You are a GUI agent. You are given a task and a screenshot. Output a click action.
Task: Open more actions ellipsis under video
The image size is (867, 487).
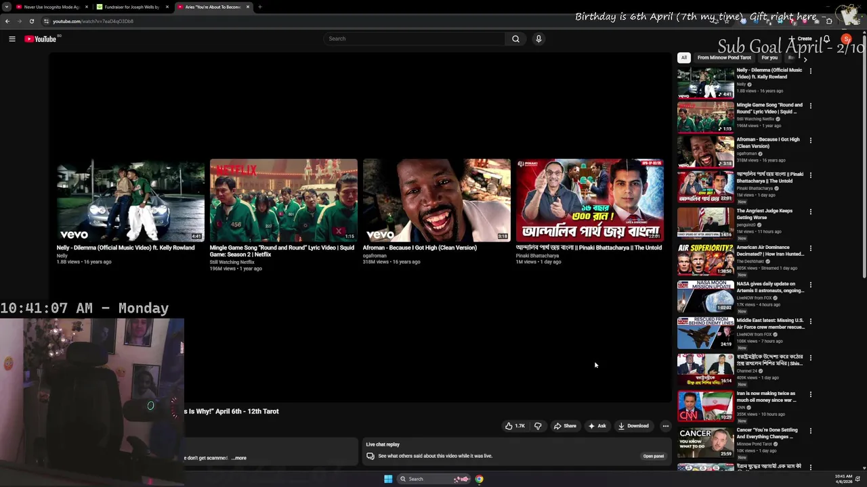point(666,426)
